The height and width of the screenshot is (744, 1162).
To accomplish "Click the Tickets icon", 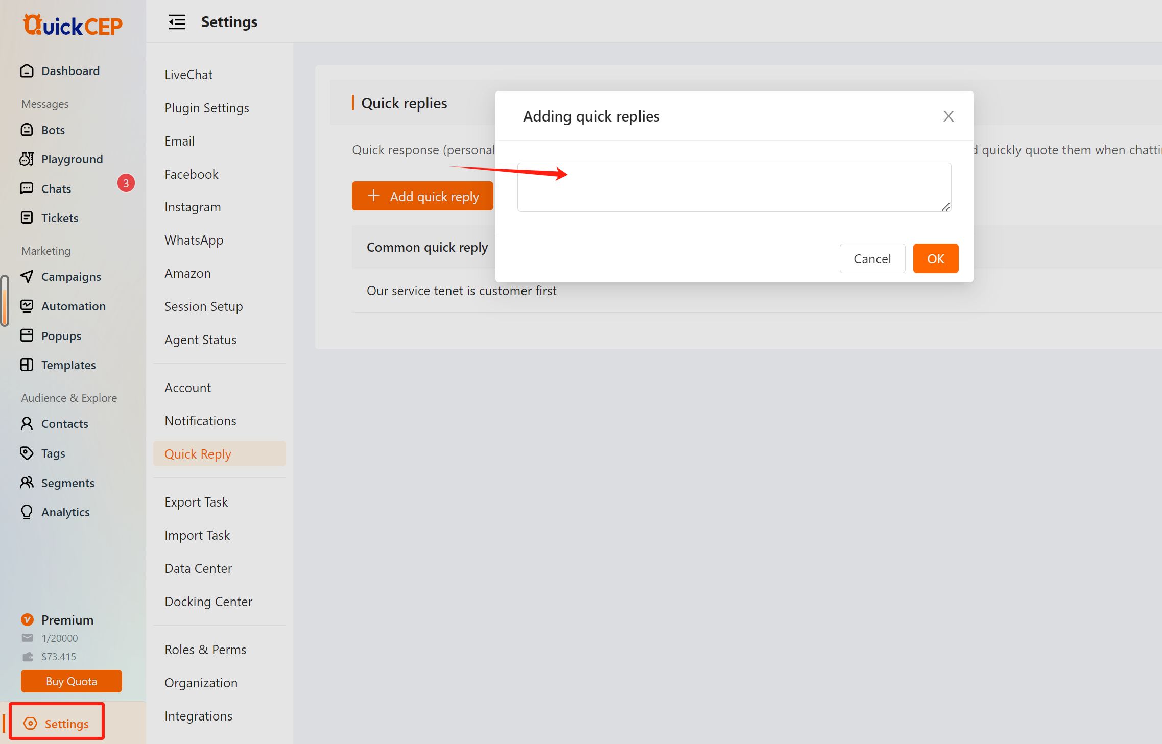I will point(27,218).
